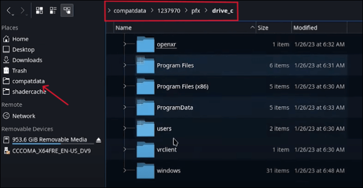
Task: Expand the vrclient folder tree
Action: [124, 149]
